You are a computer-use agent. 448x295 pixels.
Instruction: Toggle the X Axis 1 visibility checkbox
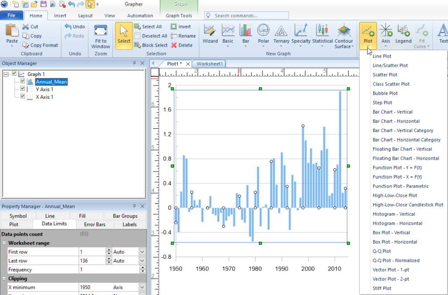23,96
